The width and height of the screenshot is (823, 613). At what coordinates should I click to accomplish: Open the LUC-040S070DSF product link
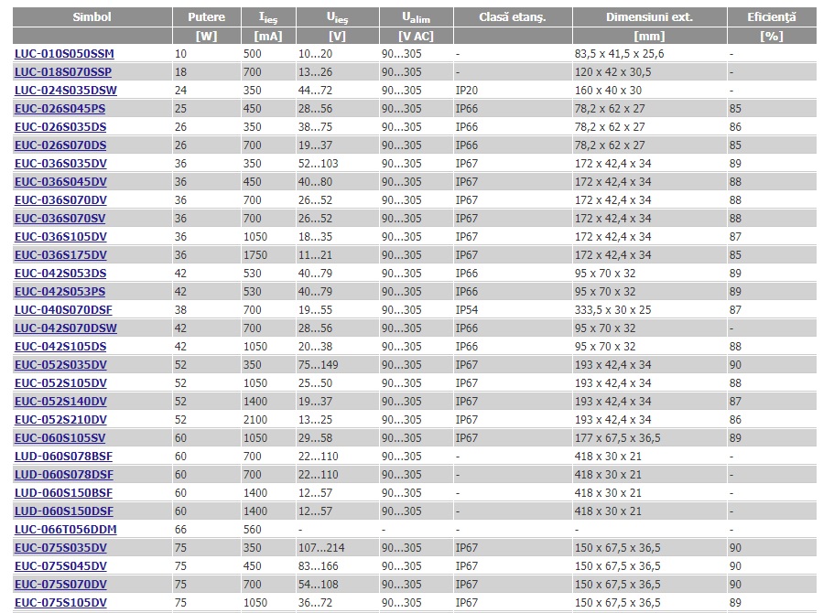click(x=63, y=310)
